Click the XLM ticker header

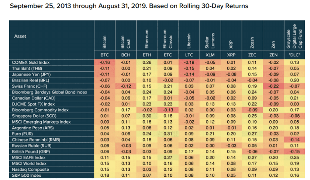point(210,55)
